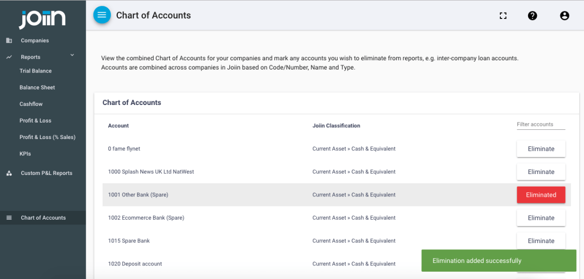Click the Filter accounts input field
The height and width of the screenshot is (279, 584).
541,124
